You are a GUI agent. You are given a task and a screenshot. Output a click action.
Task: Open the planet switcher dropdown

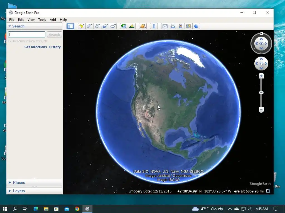pos(143,26)
